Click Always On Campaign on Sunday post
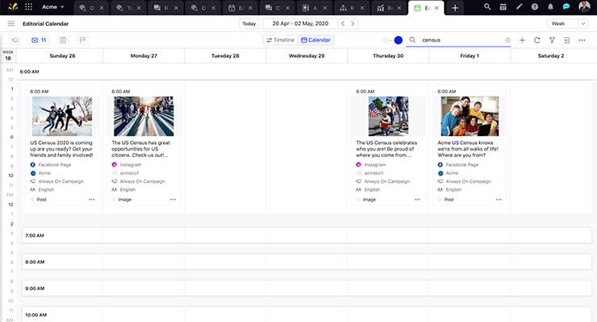Image resolution: width=597 pixels, height=322 pixels. tap(61, 181)
